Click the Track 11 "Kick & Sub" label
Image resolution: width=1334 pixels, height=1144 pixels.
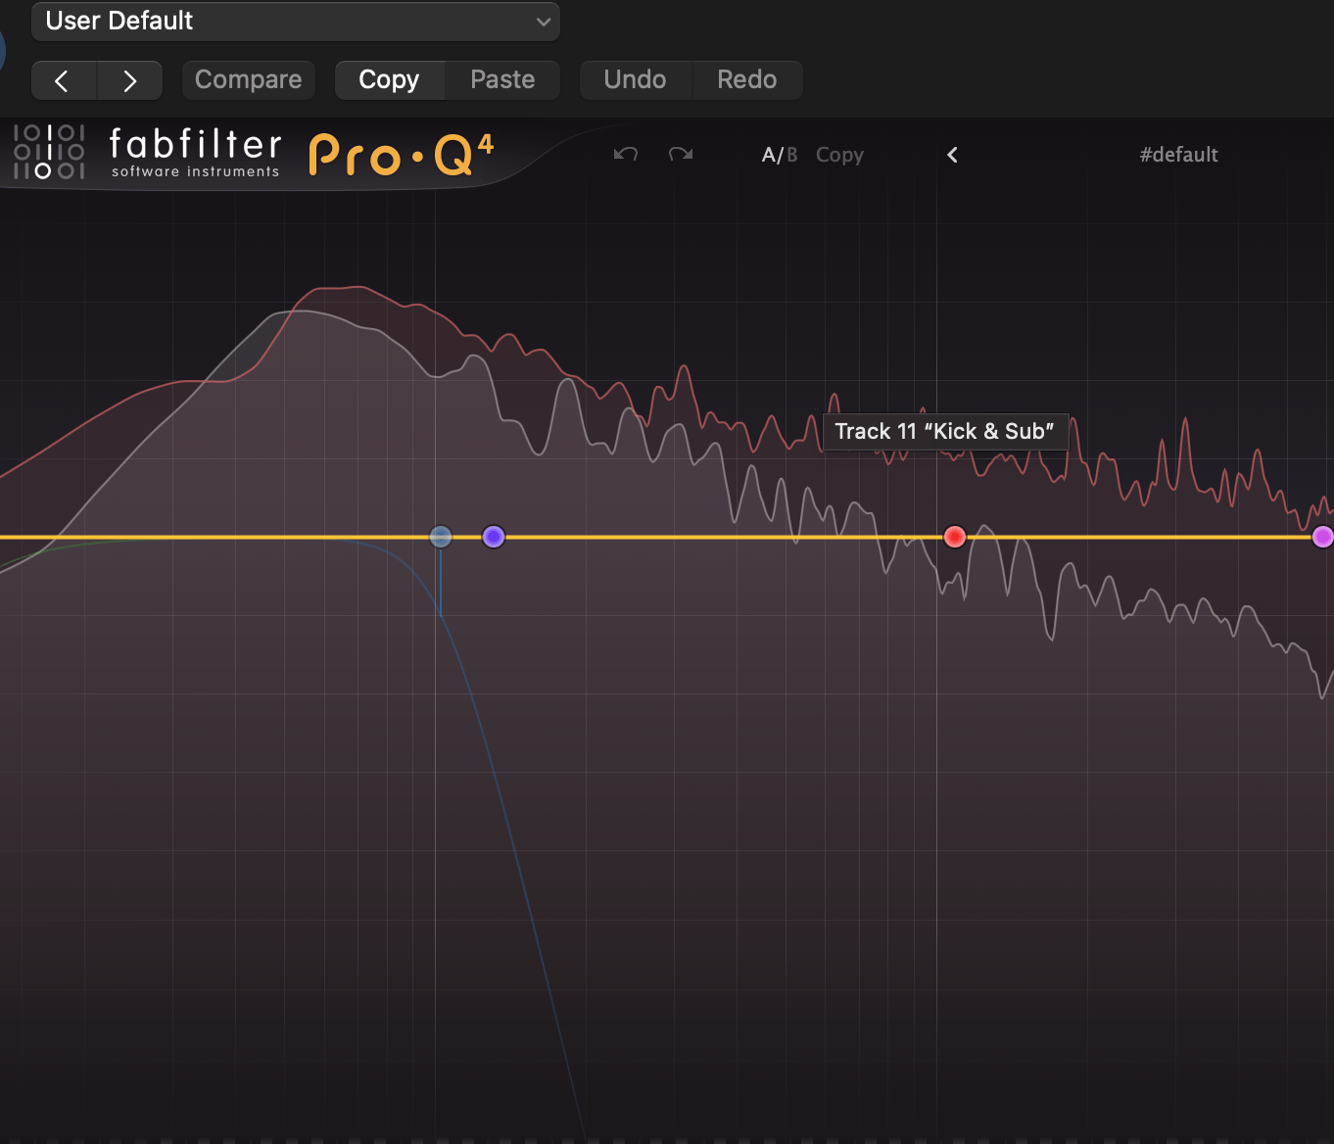click(945, 432)
